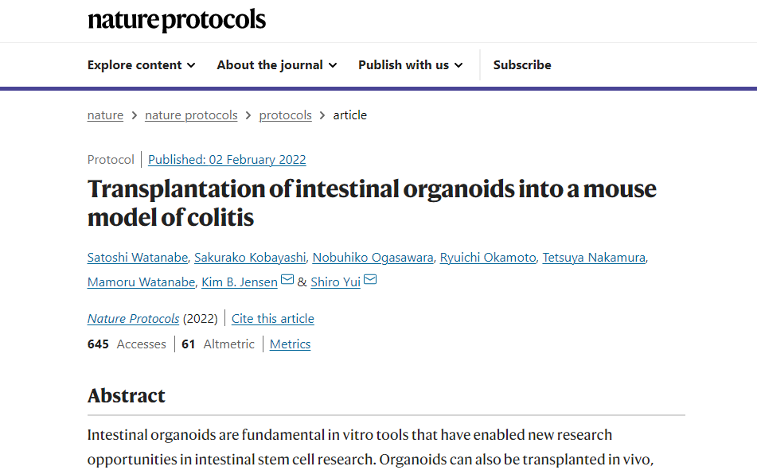Click the Cite this article link

pos(273,319)
